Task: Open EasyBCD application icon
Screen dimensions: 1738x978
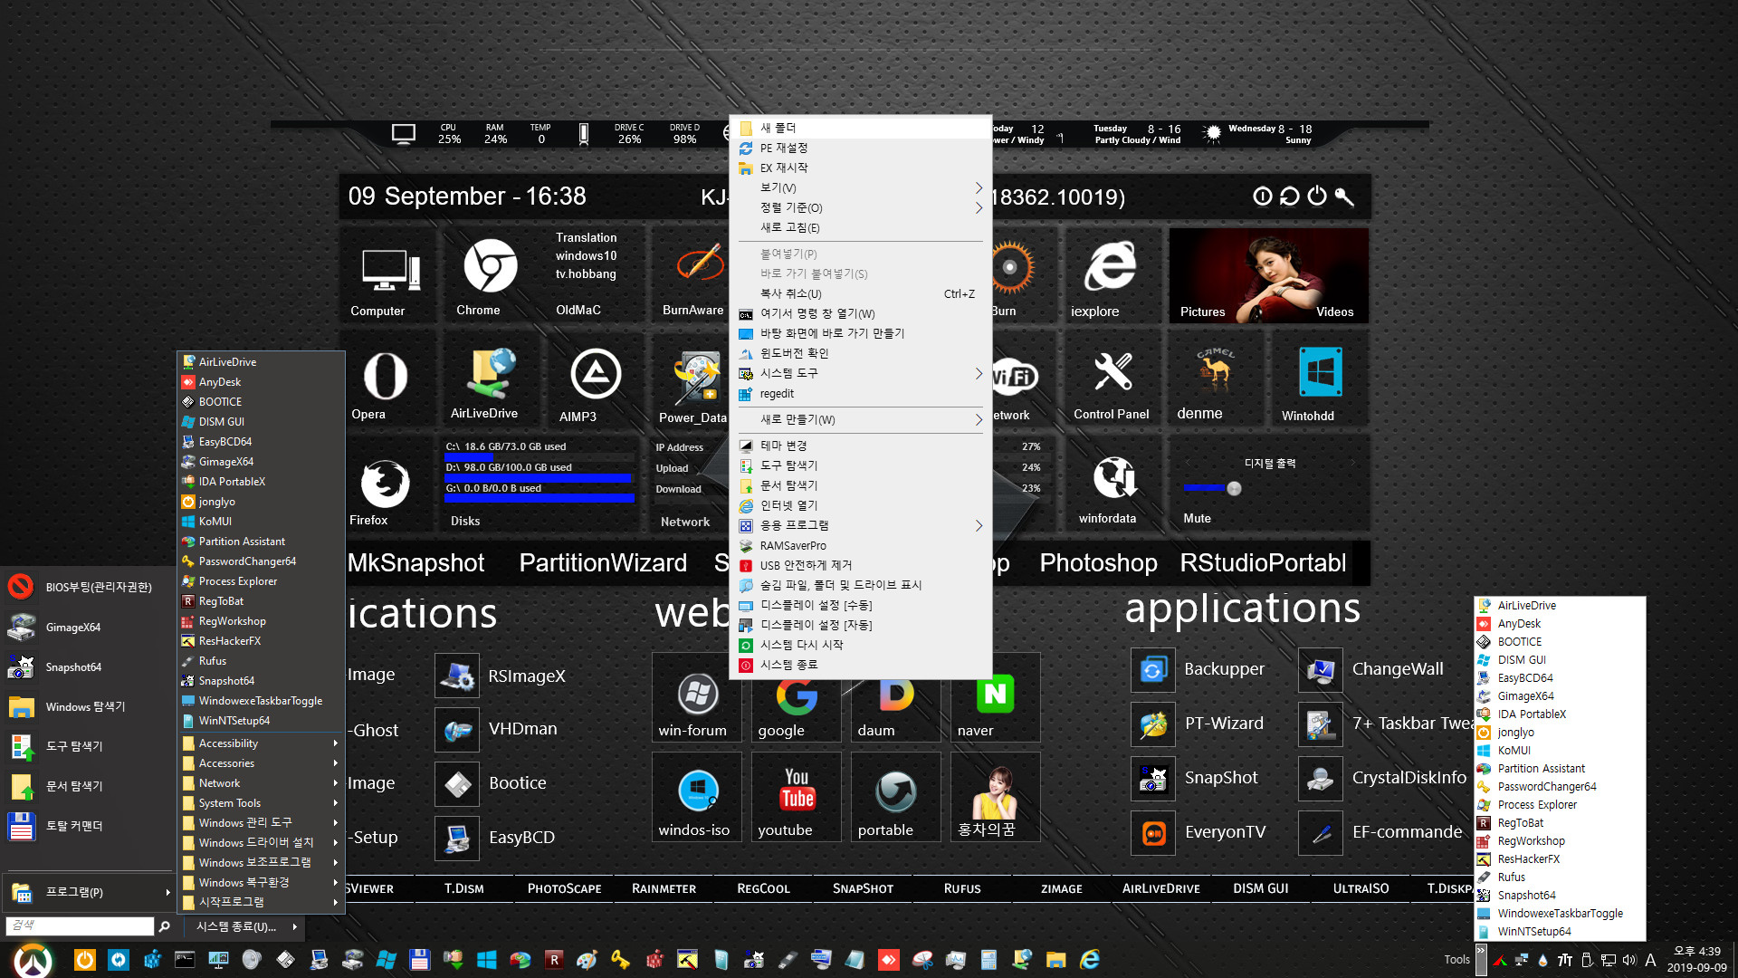Action: [x=457, y=839]
